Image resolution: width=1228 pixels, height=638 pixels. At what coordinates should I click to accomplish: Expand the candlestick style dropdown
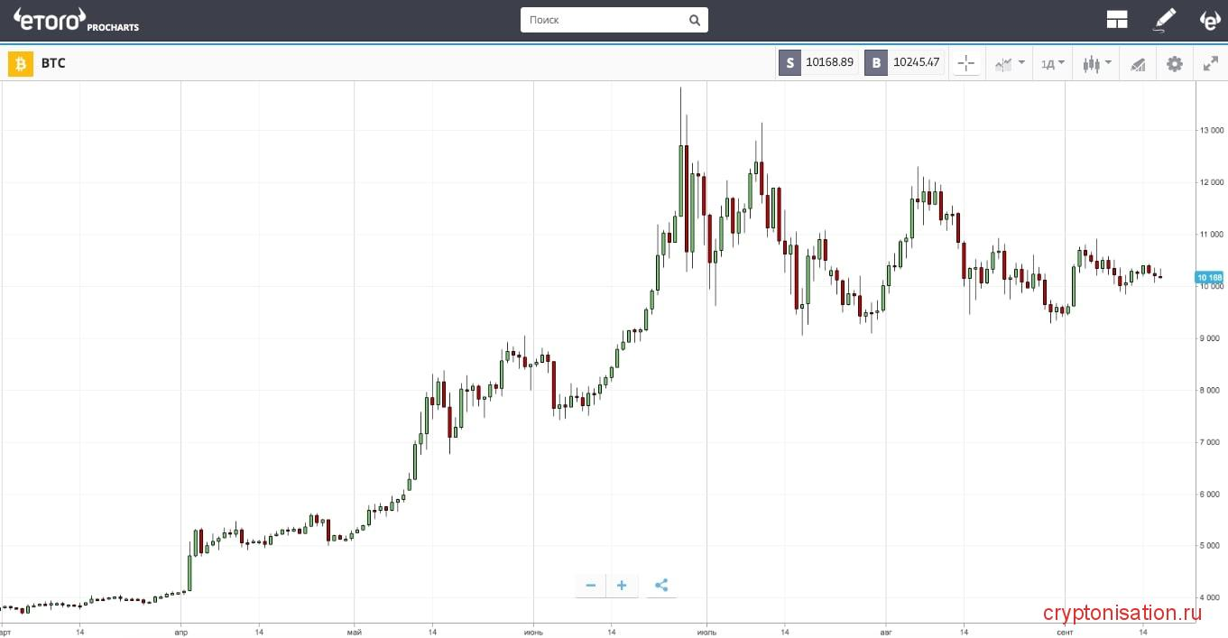tap(1095, 63)
